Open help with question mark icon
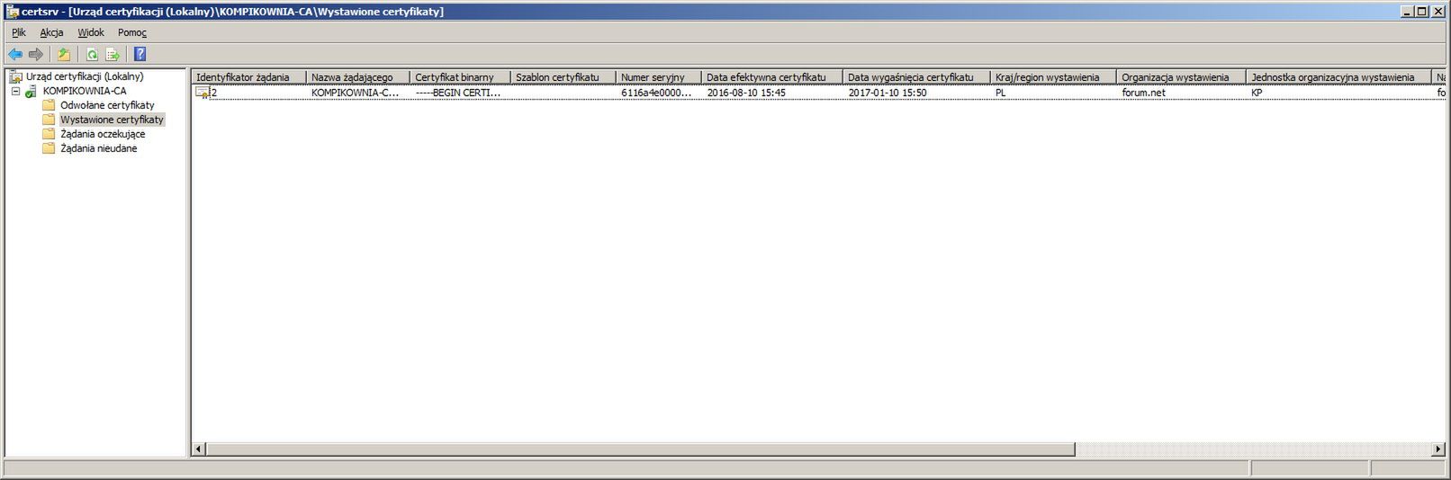The height and width of the screenshot is (480, 1451). 140,55
